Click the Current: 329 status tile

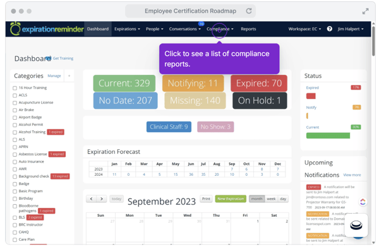[x=124, y=83]
